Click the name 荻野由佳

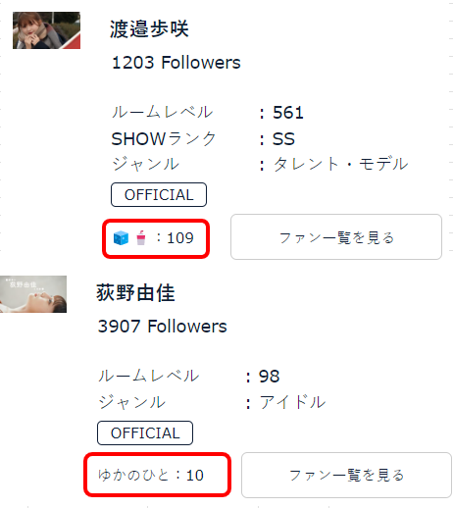[135, 292]
